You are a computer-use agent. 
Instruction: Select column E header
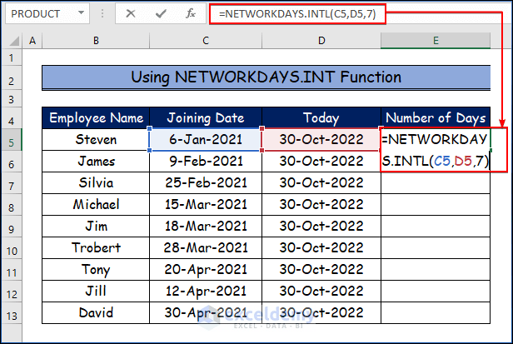436,41
